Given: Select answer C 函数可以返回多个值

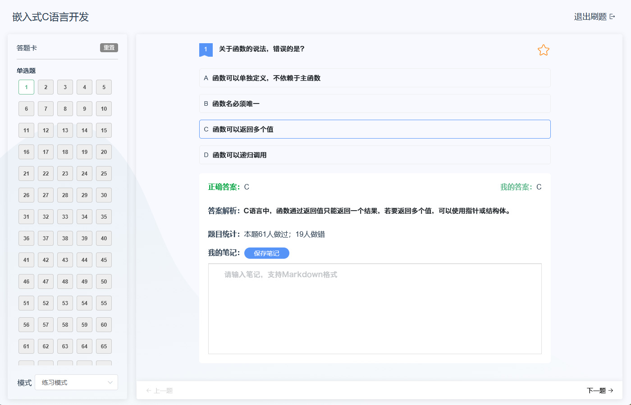Looking at the screenshot, I should coord(375,129).
